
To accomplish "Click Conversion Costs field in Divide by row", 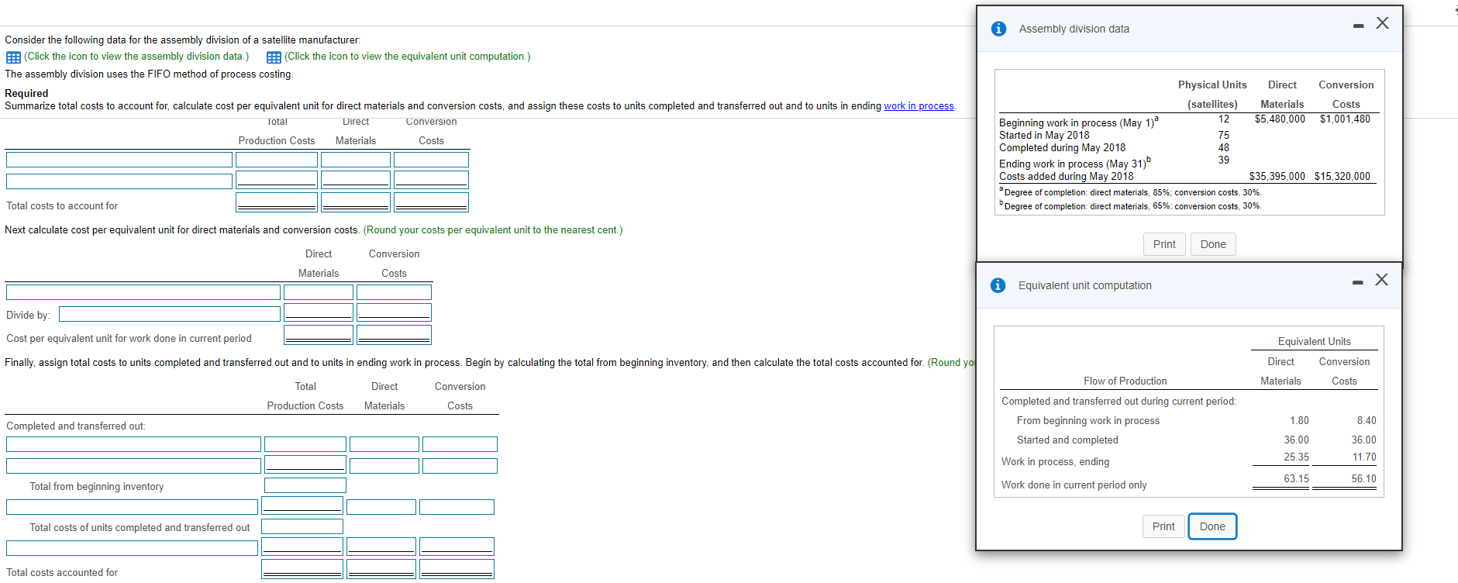I will (394, 312).
